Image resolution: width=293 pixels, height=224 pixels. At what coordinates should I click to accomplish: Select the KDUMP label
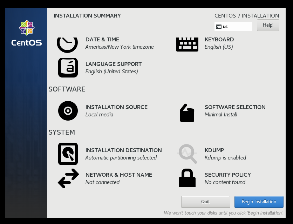tap(214, 150)
